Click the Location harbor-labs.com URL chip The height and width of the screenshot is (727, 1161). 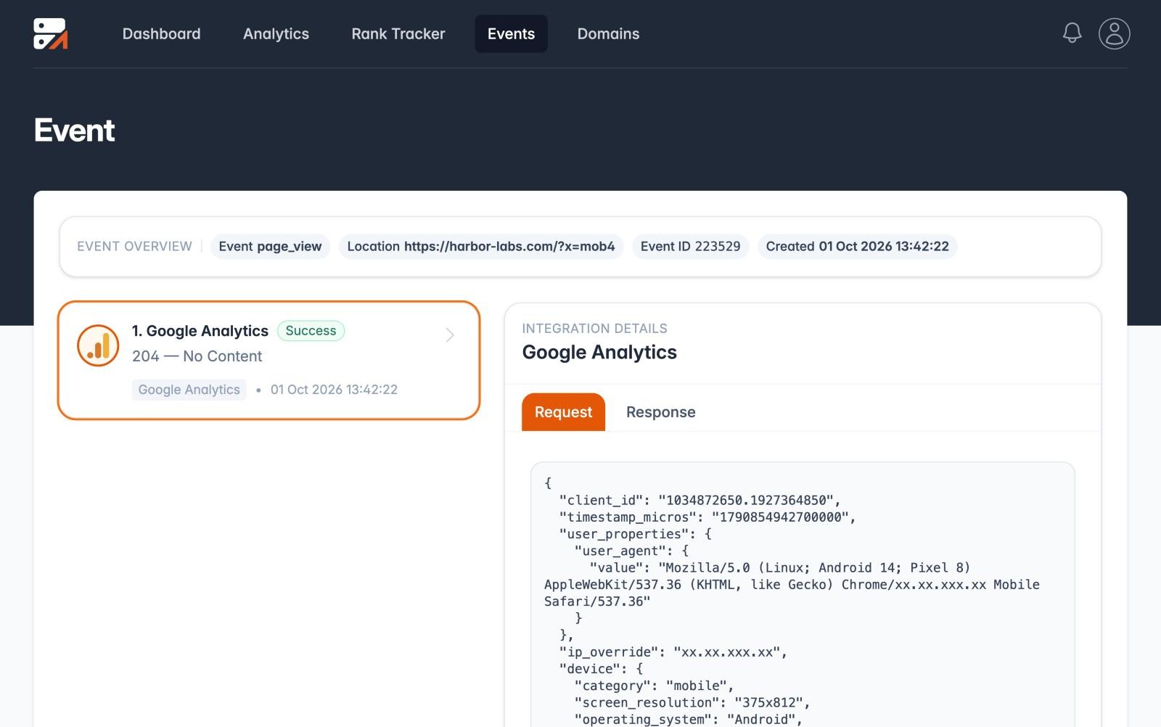[x=481, y=247]
